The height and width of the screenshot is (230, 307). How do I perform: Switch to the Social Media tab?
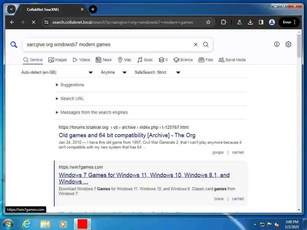(x=232, y=60)
